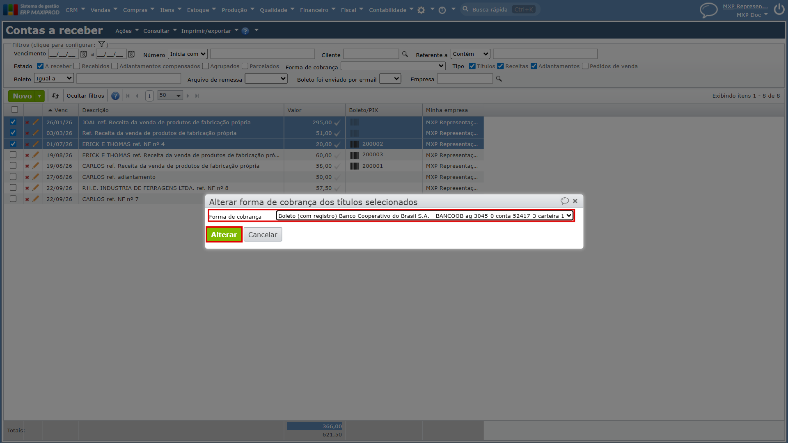Toggle the Recebidos estado checkbox
The height and width of the screenshot is (443, 788).
coord(77,66)
